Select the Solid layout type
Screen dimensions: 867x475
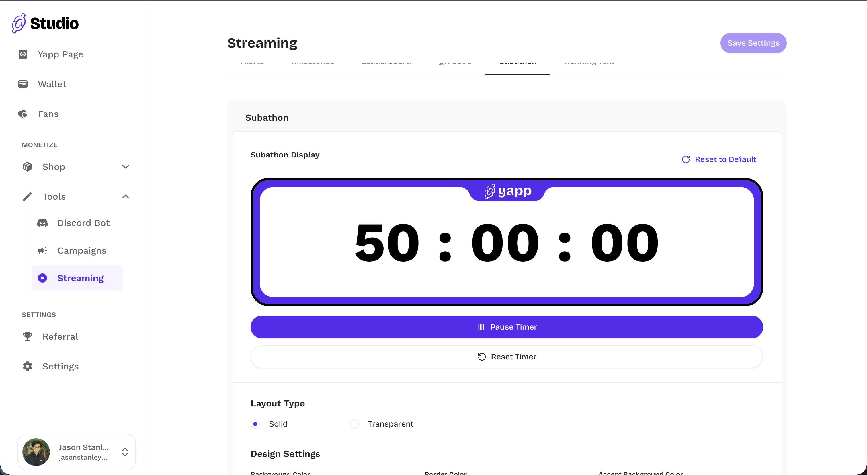(255, 424)
